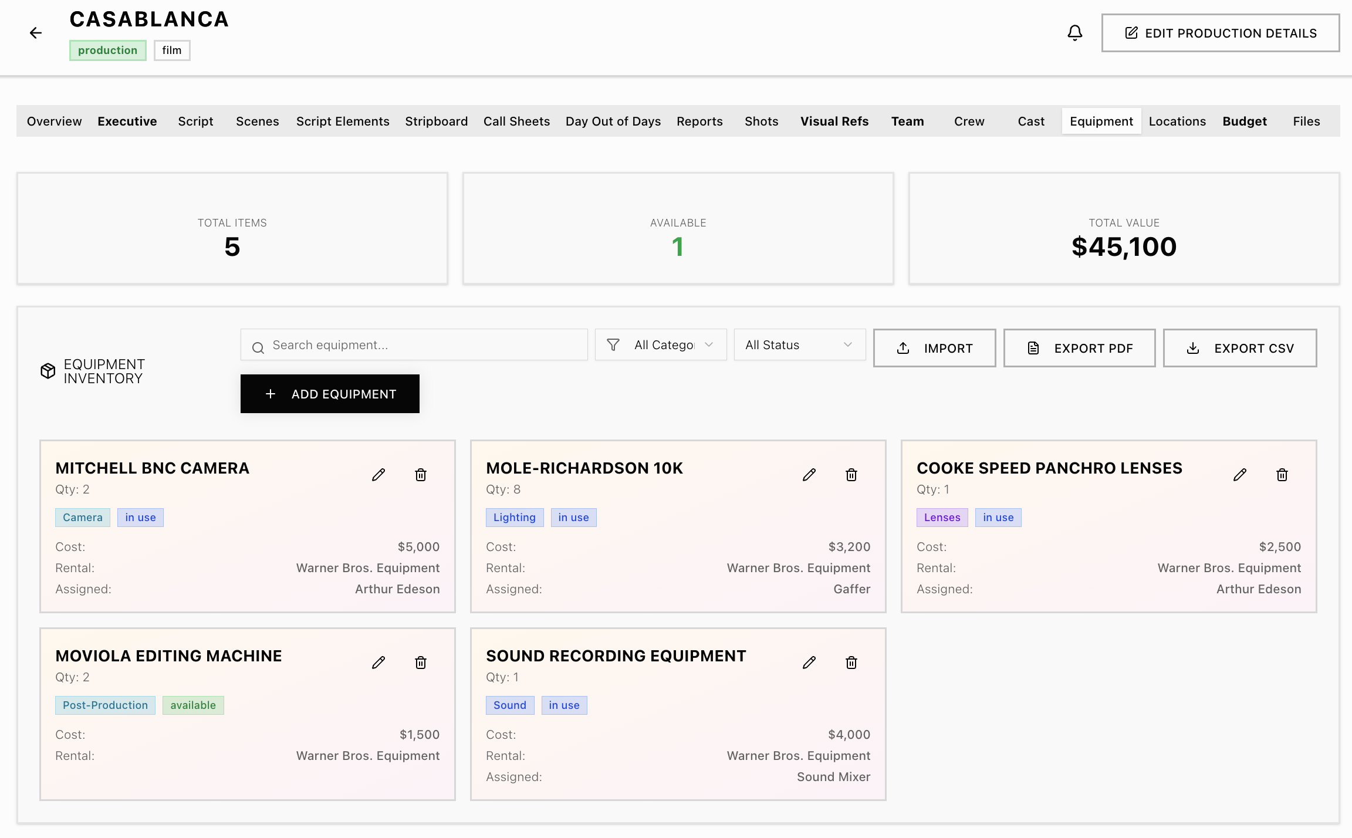Screen dimensions: 1352x838
Task: Delete the Moviola Editing Machine entry
Action: click(x=421, y=663)
